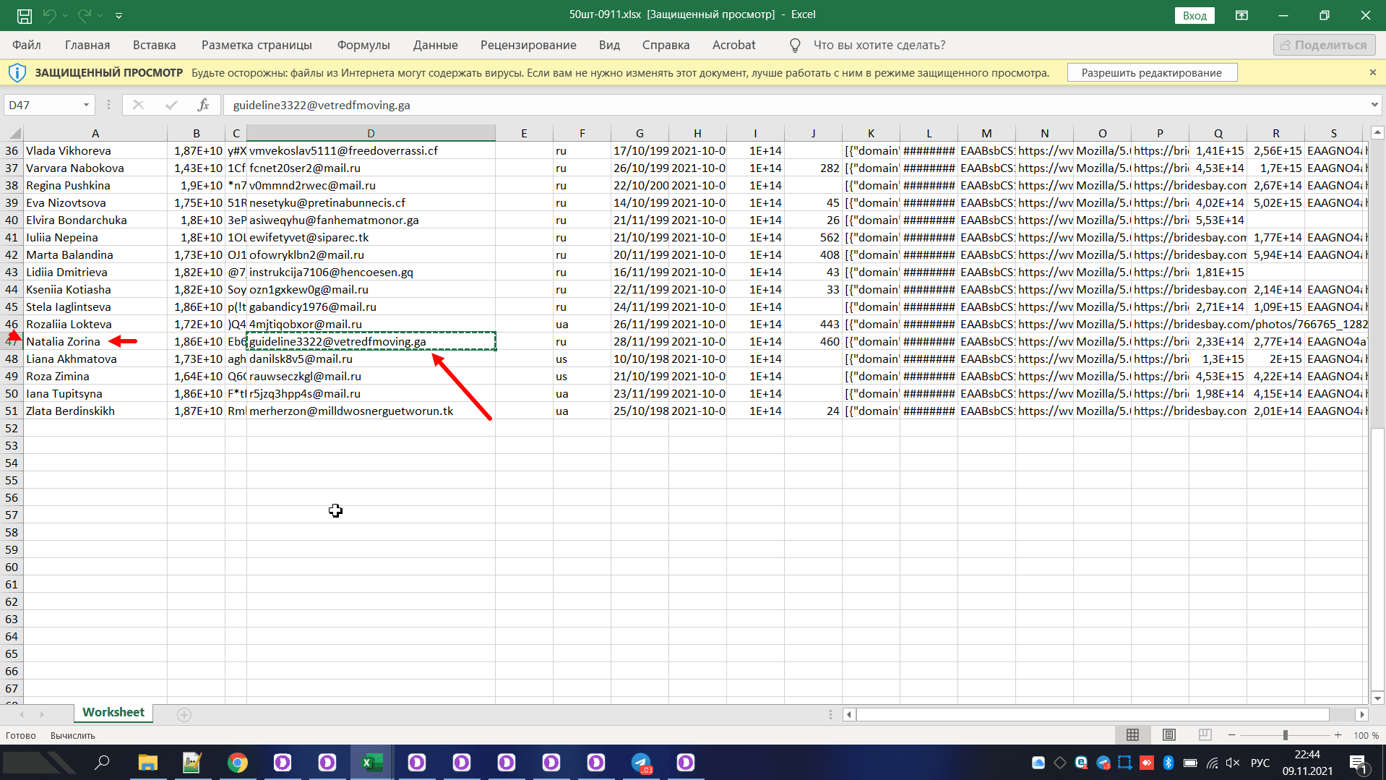Click the Name Box showing D47

coord(42,105)
